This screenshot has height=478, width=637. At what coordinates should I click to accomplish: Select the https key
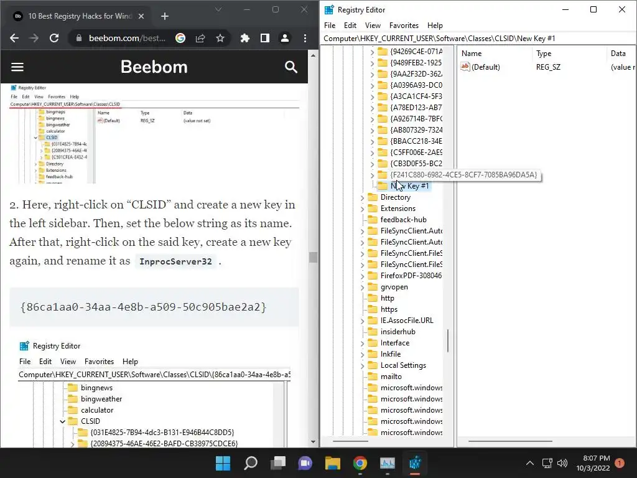click(389, 309)
